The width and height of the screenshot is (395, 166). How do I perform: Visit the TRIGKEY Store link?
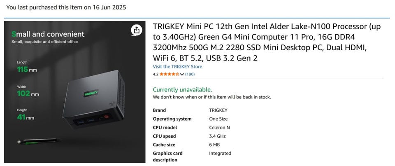(177, 67)
